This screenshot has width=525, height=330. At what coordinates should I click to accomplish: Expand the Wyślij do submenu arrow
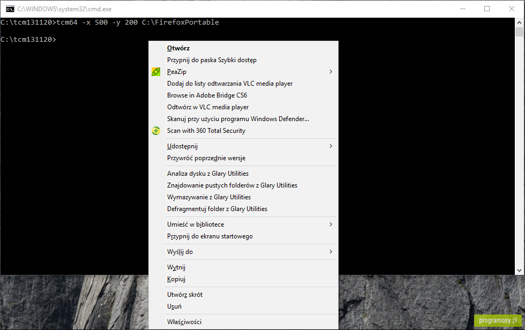point(331,252)
